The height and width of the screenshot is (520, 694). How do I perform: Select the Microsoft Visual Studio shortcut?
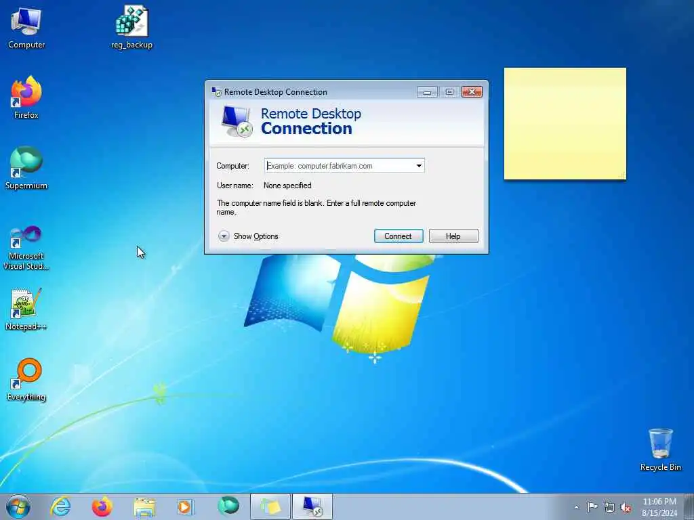coord(26,248)
